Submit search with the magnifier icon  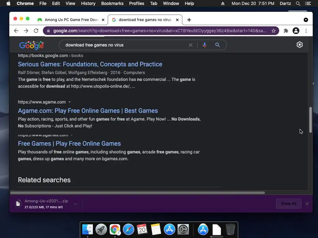(x=218, y=45)
